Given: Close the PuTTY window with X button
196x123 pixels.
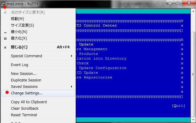Looking at the screenshot, I should pos(189,3).
